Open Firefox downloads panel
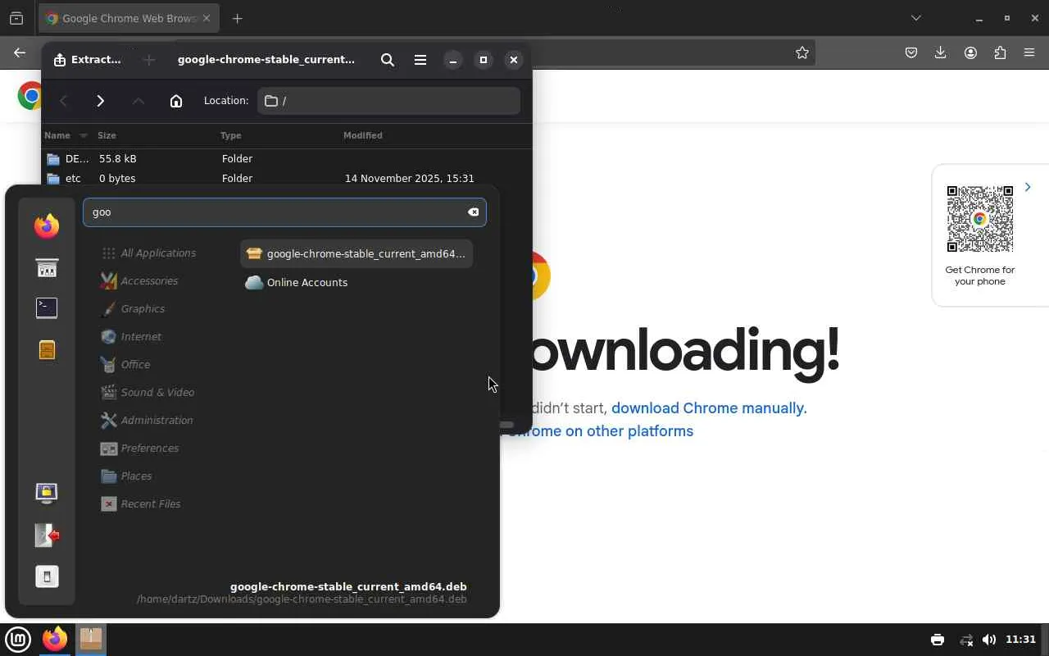 [941, 52]
